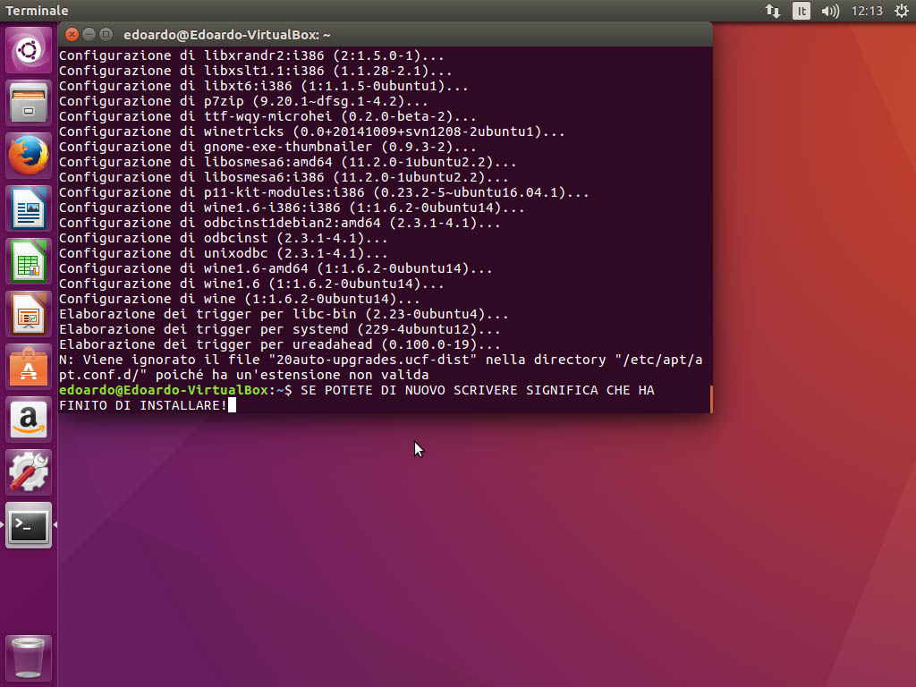Open Ubuntu Software center icon
Viewport: 916px width, 687px height.
point(30,367)
